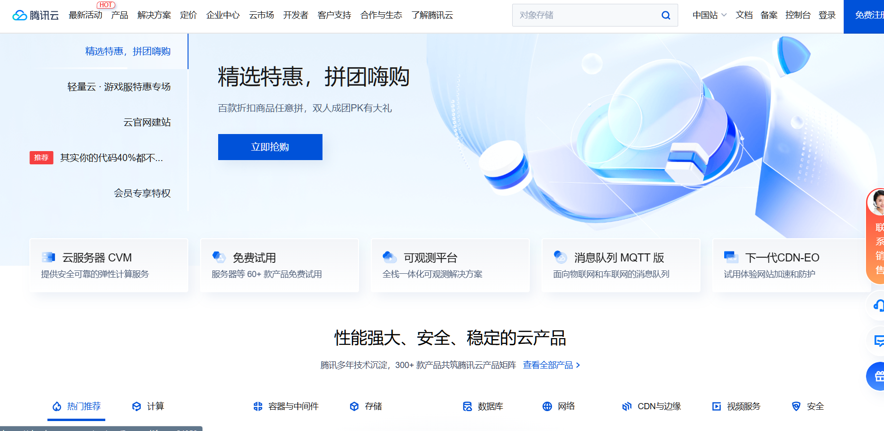Click the 立即抢购 button
884x431 pixels.
pos(270,147)
